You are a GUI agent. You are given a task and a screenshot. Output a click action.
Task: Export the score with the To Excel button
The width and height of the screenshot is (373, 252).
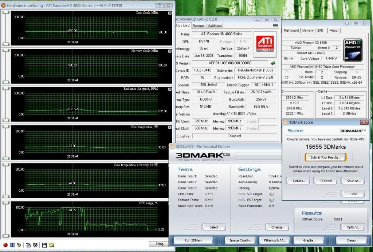[x=326, y=181]
